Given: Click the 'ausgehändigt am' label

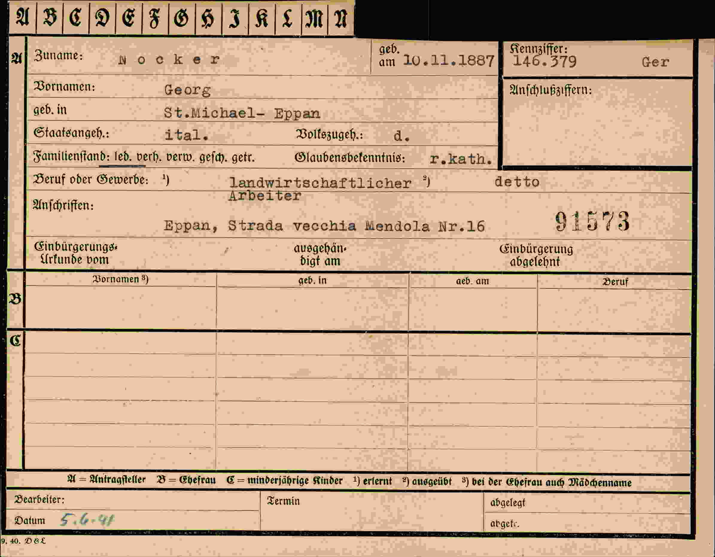Looking at the screenshot, I should (320, 255).
